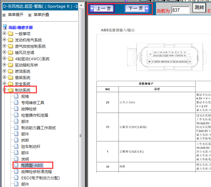Image resolution: width=211 pixels, height=187 pixels.
Task: Go to previous page with 上一页 button
Action: point(102,8)
